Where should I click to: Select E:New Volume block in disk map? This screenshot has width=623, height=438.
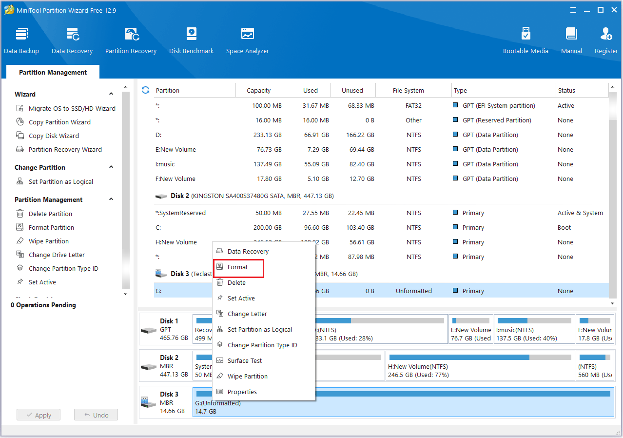click(x=471, y=329)
